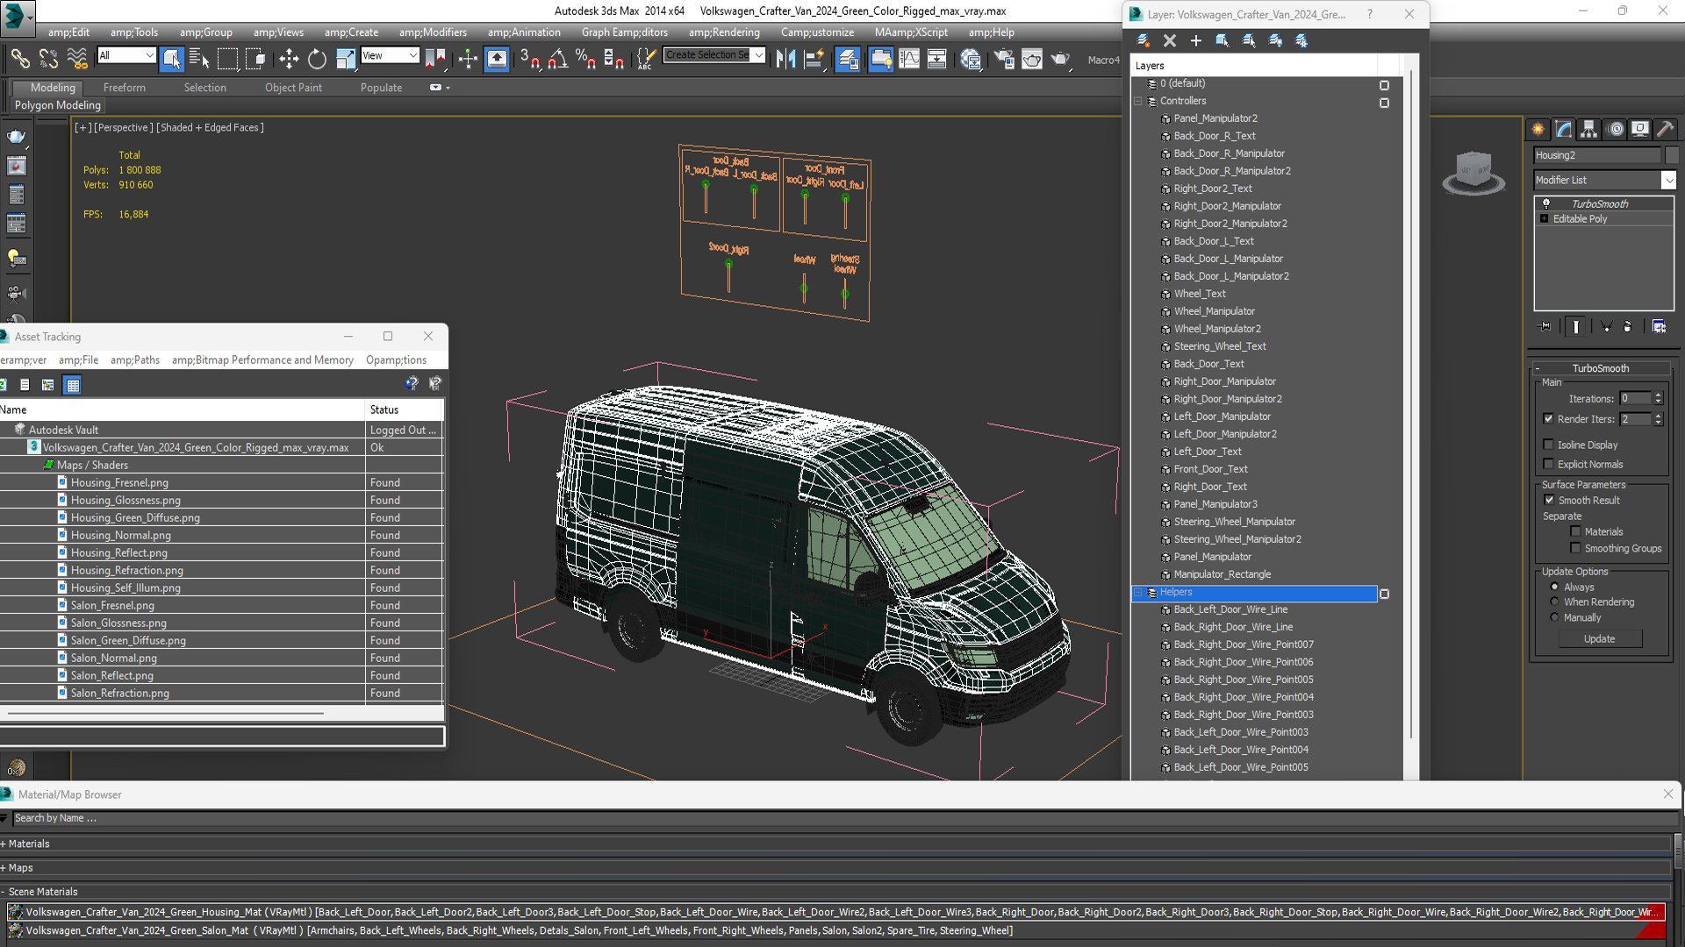Select Housing_Normal.png in Asset Tracking
This screenshot has width=1685, height=947.
(x=121, y=535)
